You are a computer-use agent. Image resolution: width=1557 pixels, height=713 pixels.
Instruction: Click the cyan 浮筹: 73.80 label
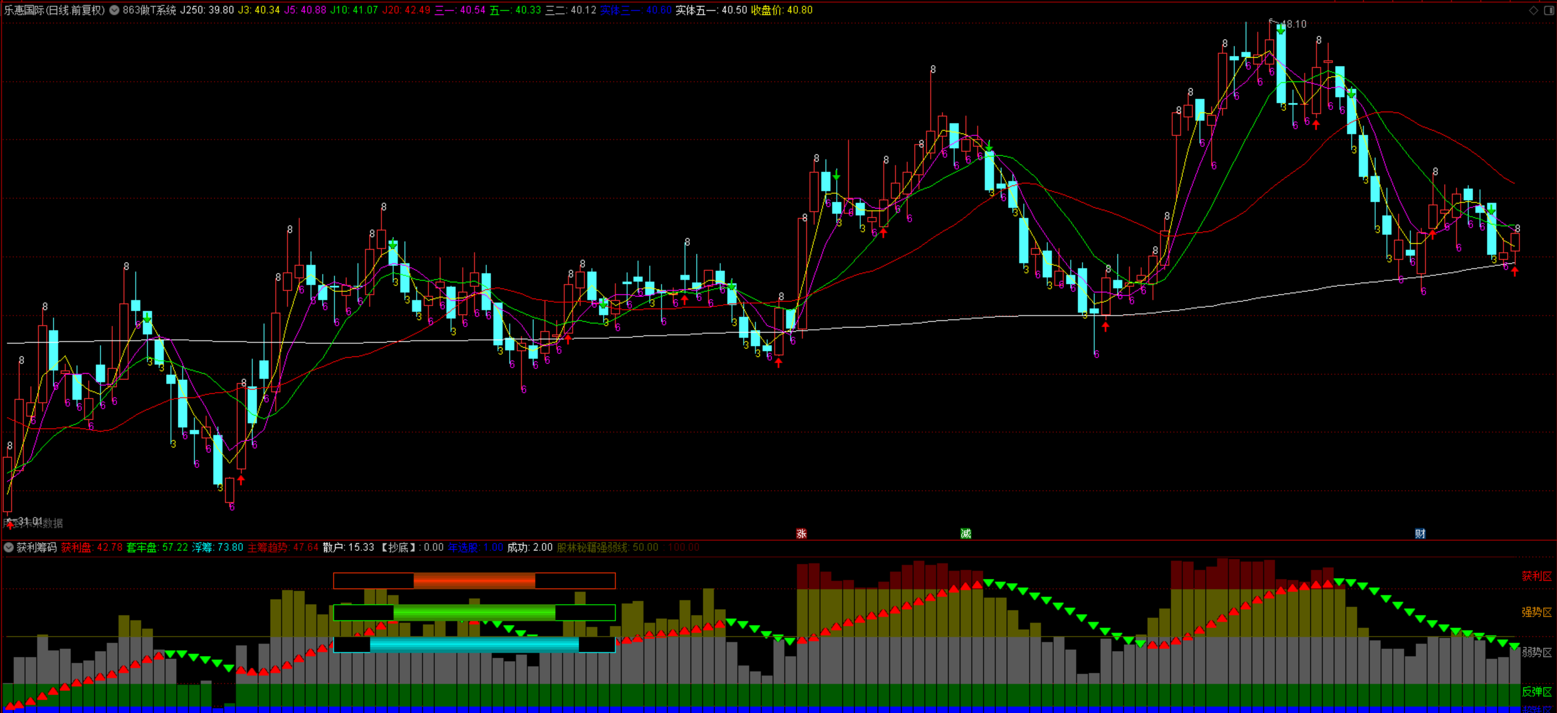[x=217, y=548]
